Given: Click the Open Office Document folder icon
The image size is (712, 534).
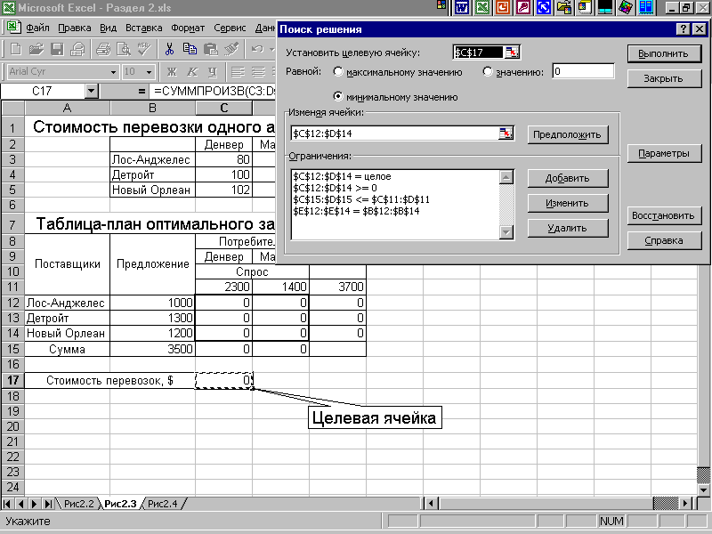Looking at the screenshot, I should (x=564, y=8).
